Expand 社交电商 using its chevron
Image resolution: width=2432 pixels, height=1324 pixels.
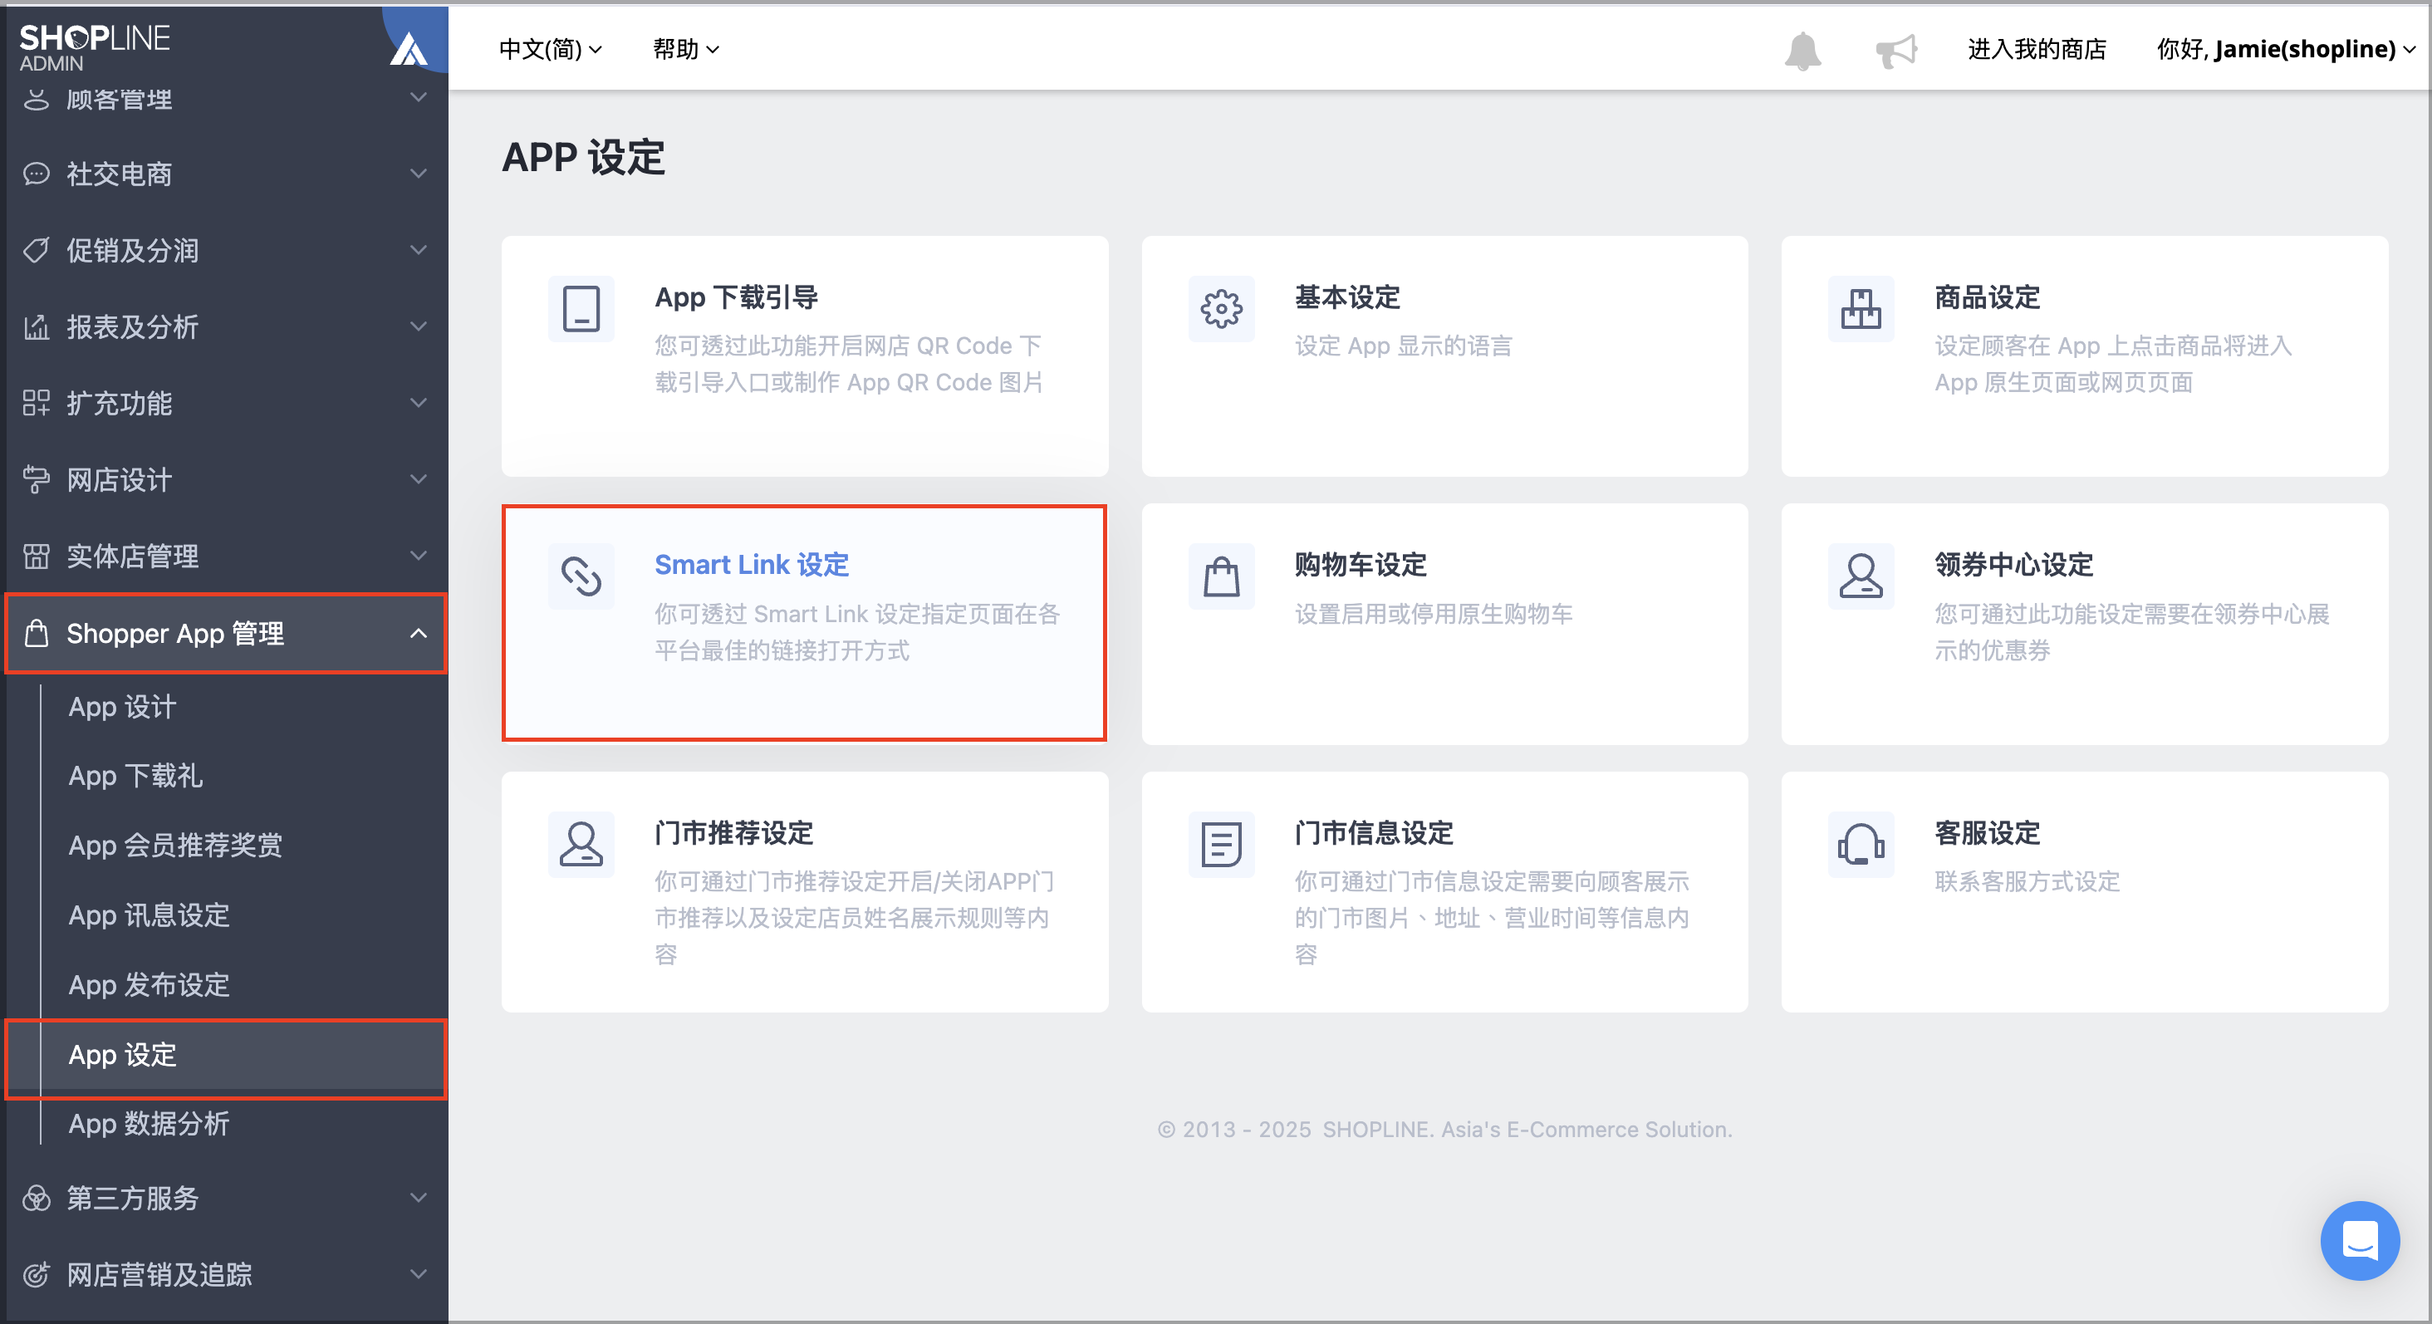419,174
